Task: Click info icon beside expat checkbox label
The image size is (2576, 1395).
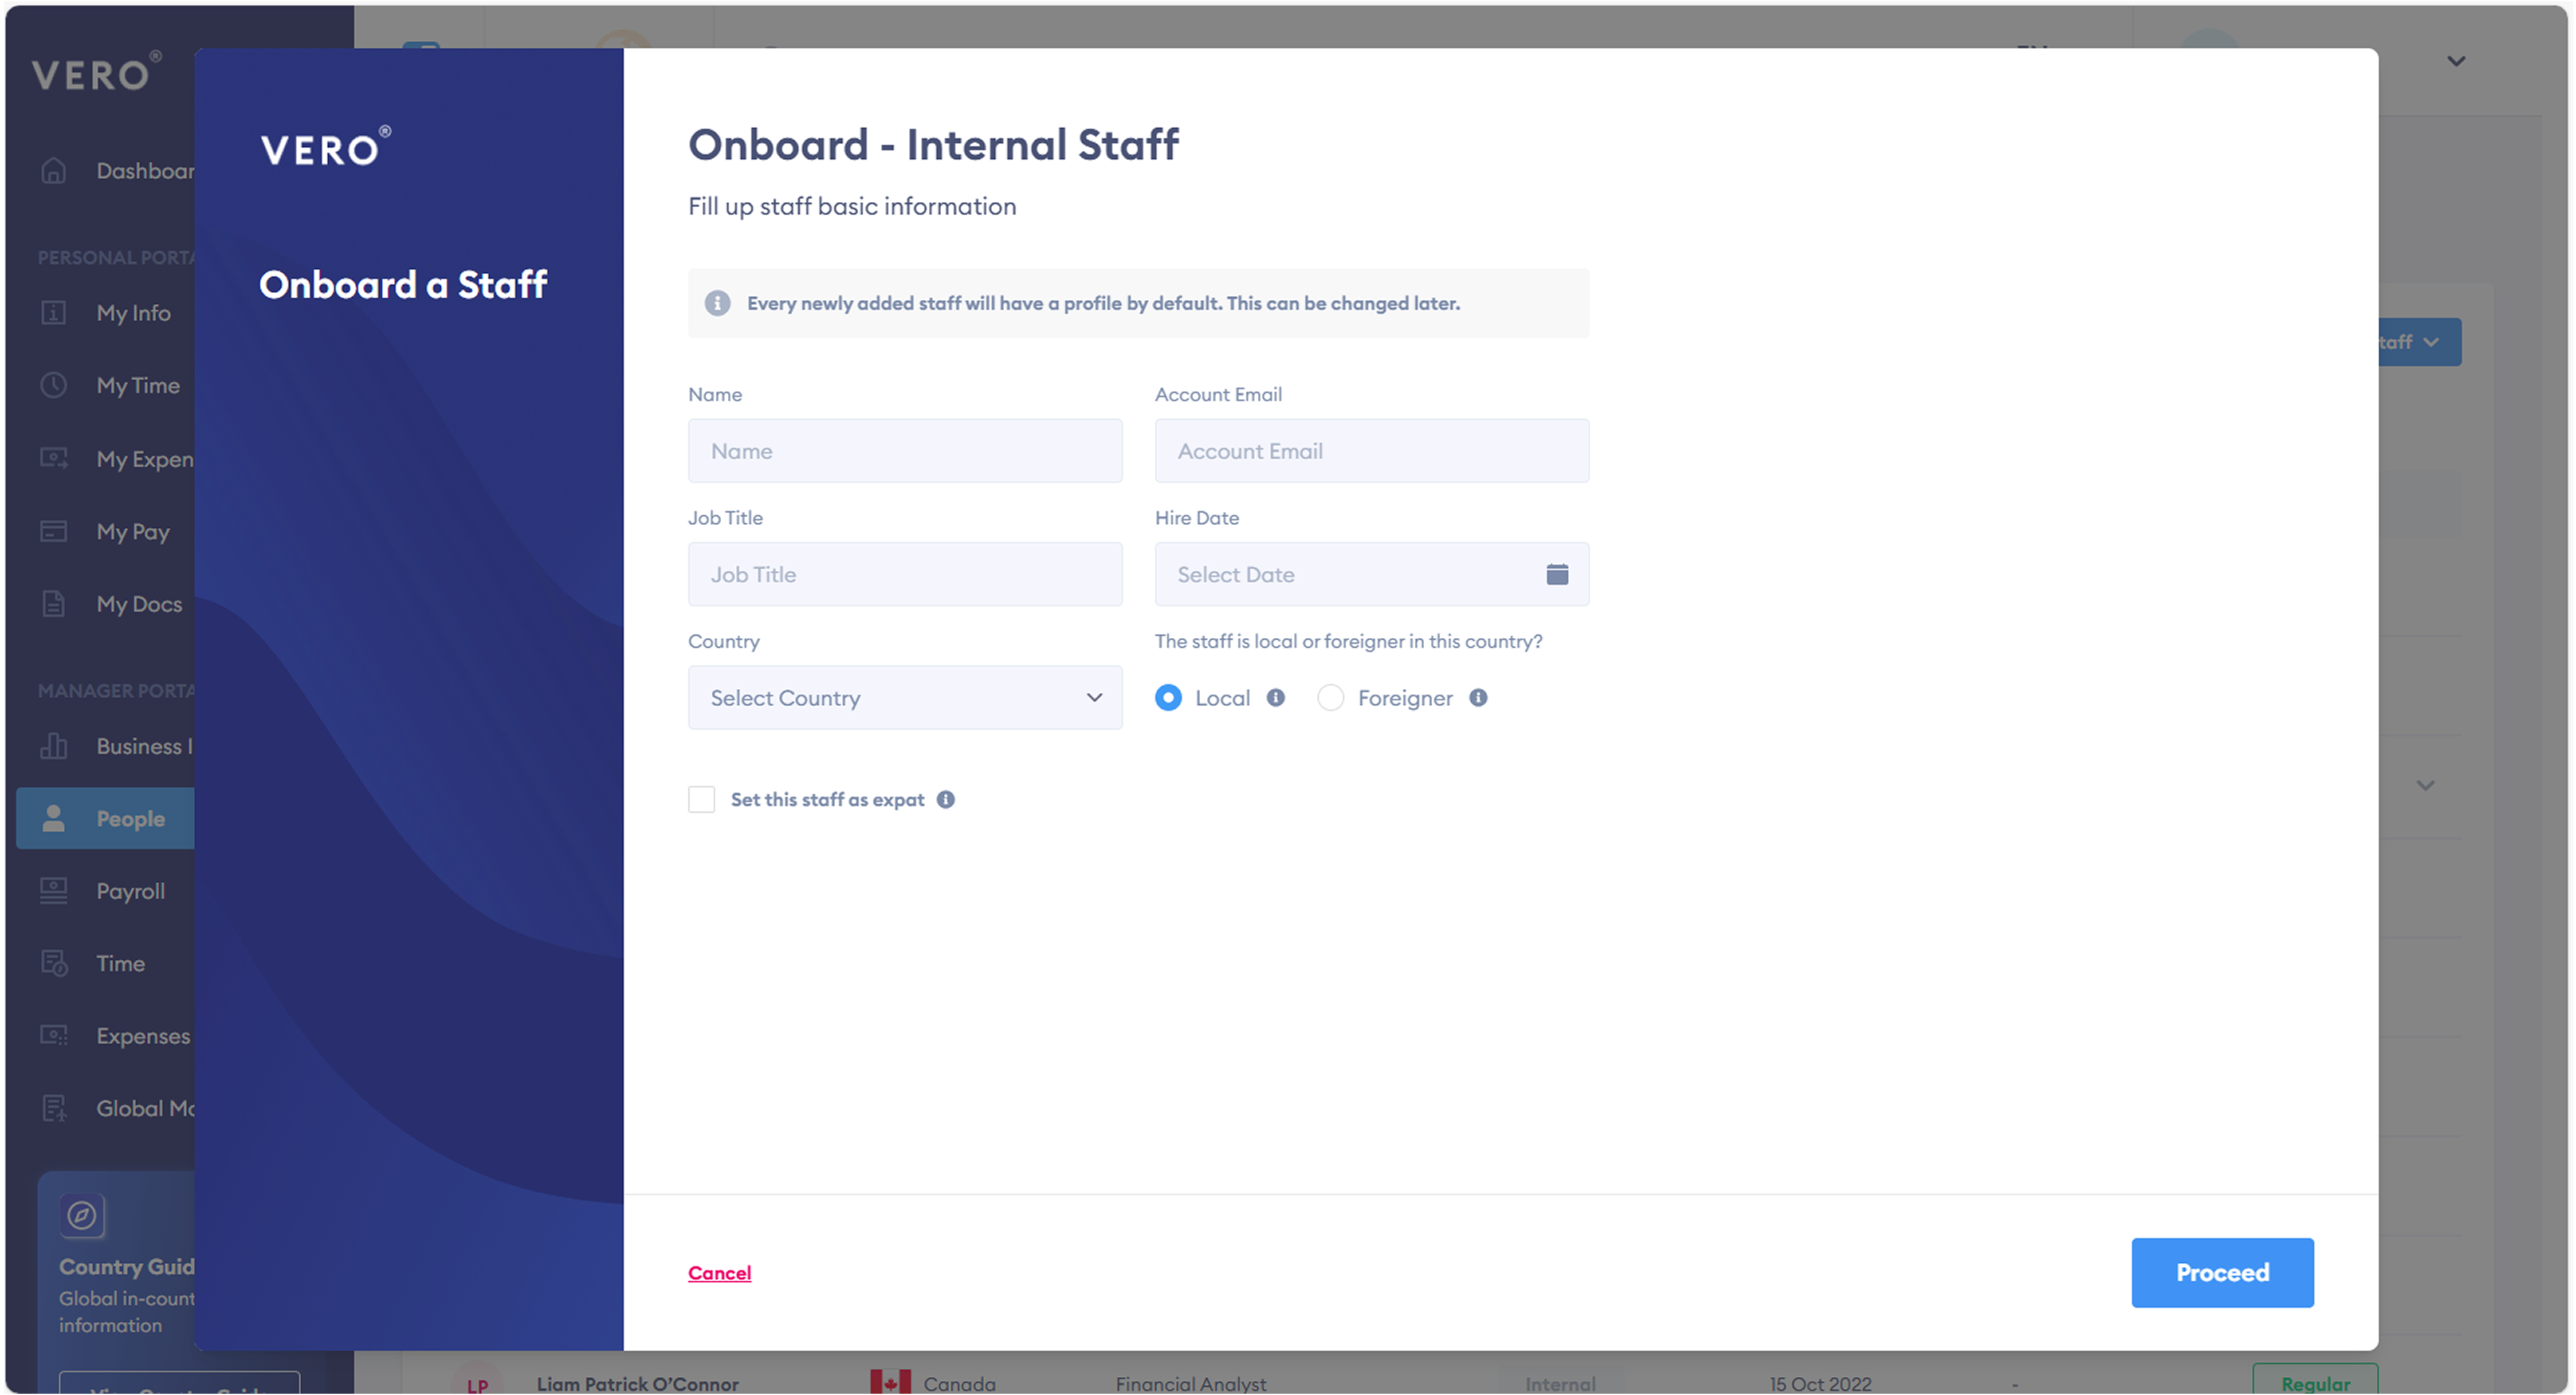Action: (945, 800)
